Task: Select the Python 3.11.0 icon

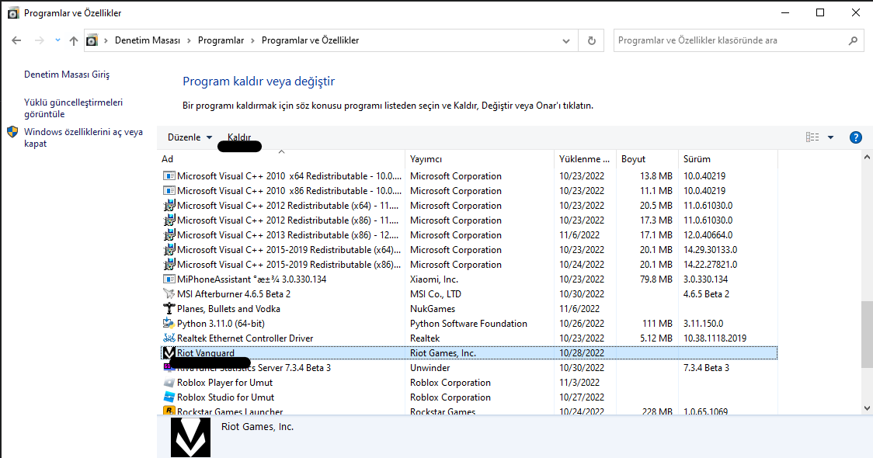Action: [x=169, y=324]
